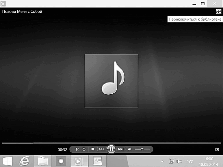This screenshot has height=167, width=223.
Task: Click the song title Позови Меня с Собой
Action: click(22, 11)
